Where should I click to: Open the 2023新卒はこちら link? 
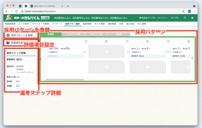point(118,18)
